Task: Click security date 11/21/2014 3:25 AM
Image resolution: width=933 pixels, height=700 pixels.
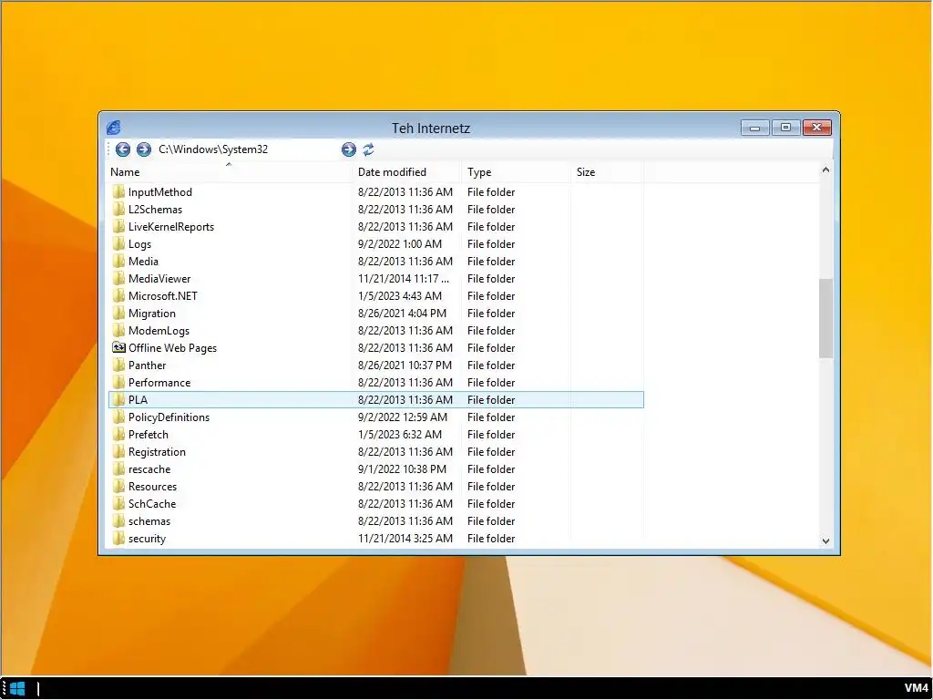Action: (x=405, y=538)
